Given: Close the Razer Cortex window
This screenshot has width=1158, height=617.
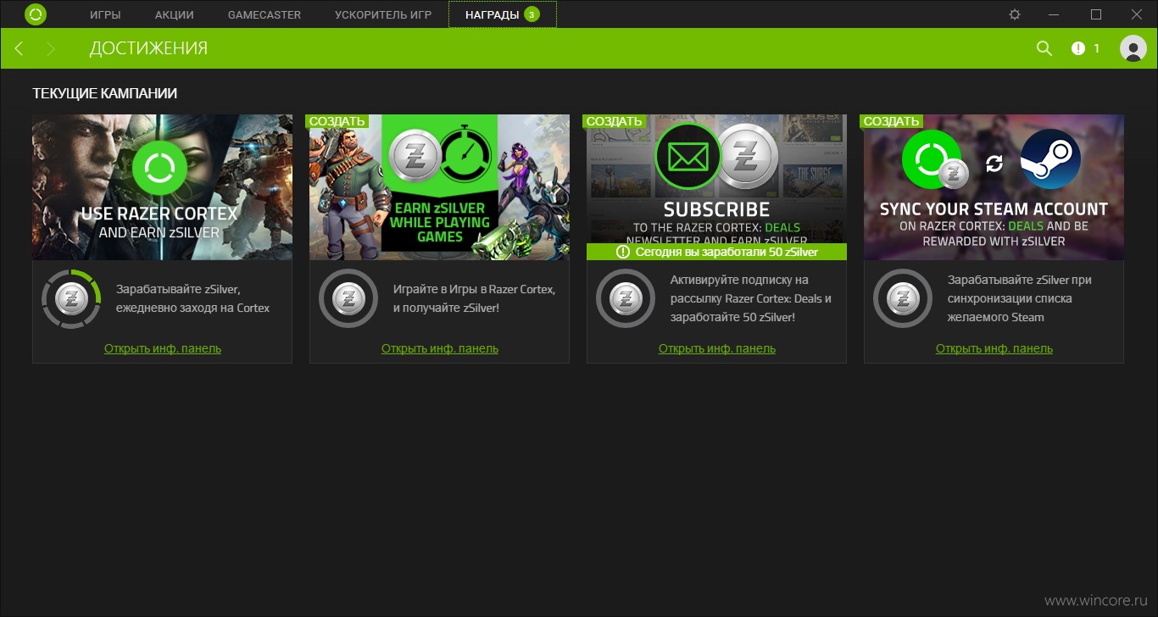Looking at the screenshot, I should (1137, 14).
